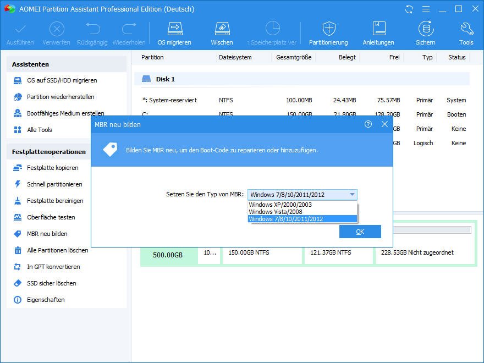484x363 pixels.
Task: Click the refresh icon in title bar
Action: (x=409, y=9)
